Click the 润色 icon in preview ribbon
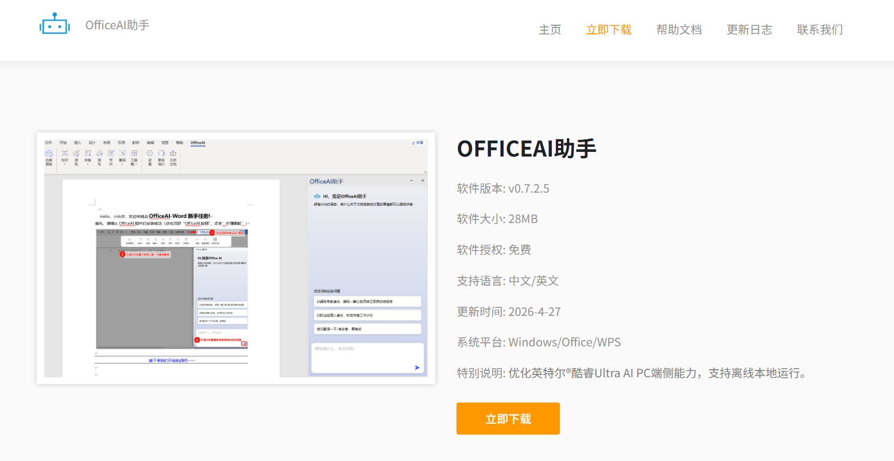894x461 pixels. coord(76,153)
